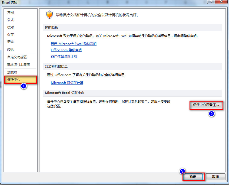
Task: Click the Trust Center shield icon
Action: 49,15
